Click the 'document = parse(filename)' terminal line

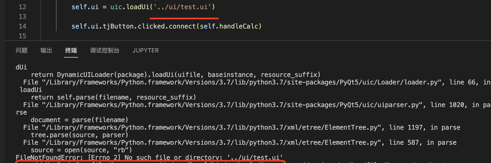pyautogui.click(x=79, y=120)
